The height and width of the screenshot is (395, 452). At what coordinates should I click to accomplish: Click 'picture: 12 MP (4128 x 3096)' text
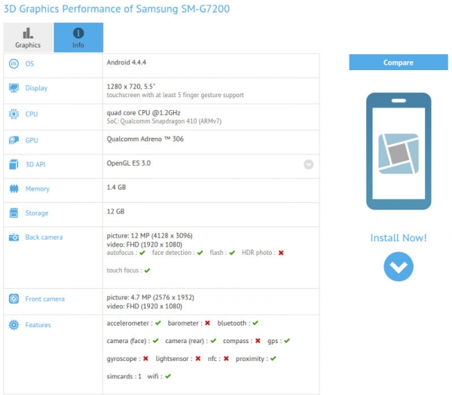[149, 236]
